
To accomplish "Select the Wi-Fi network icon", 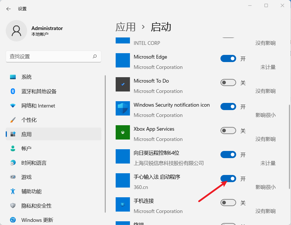I will point(13,105).
